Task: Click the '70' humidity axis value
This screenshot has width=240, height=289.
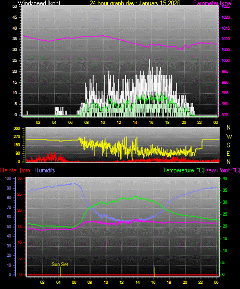Action: pos(9,207)
